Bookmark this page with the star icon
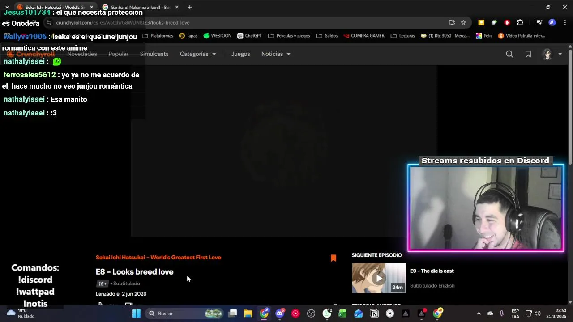573x322 pixels. click(463, 22)
